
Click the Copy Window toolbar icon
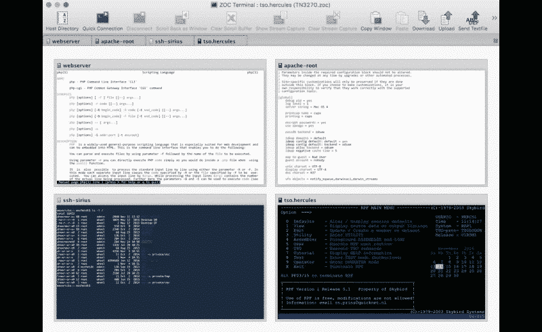(376, 21)
